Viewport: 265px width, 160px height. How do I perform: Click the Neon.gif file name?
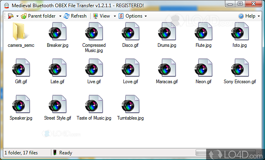[204, 82]
